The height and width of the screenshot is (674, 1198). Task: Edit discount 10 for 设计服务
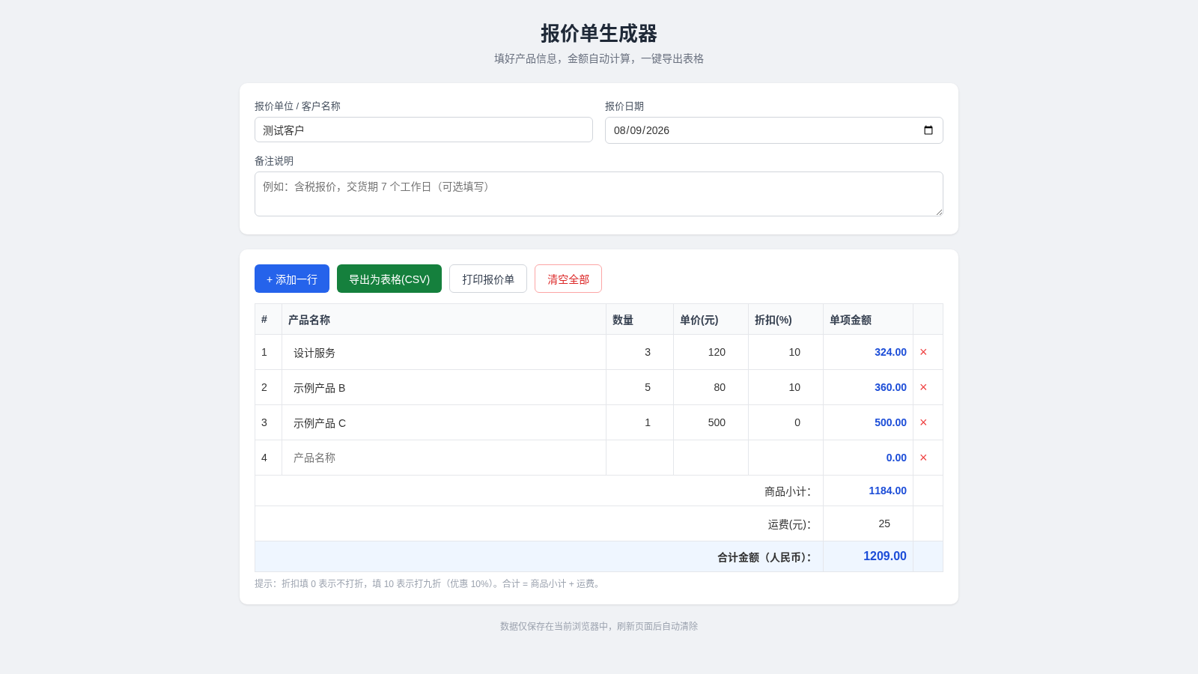tap(785, 352)
